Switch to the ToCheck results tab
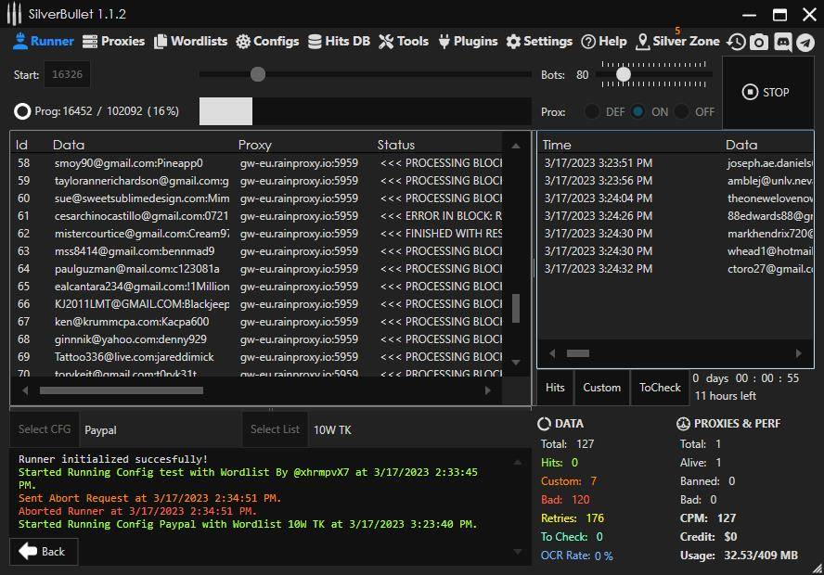Screen dimensions: 824x575 pos(660,388)
